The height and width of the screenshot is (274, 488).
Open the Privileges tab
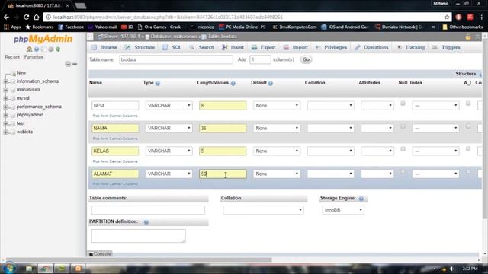point(331,47)
